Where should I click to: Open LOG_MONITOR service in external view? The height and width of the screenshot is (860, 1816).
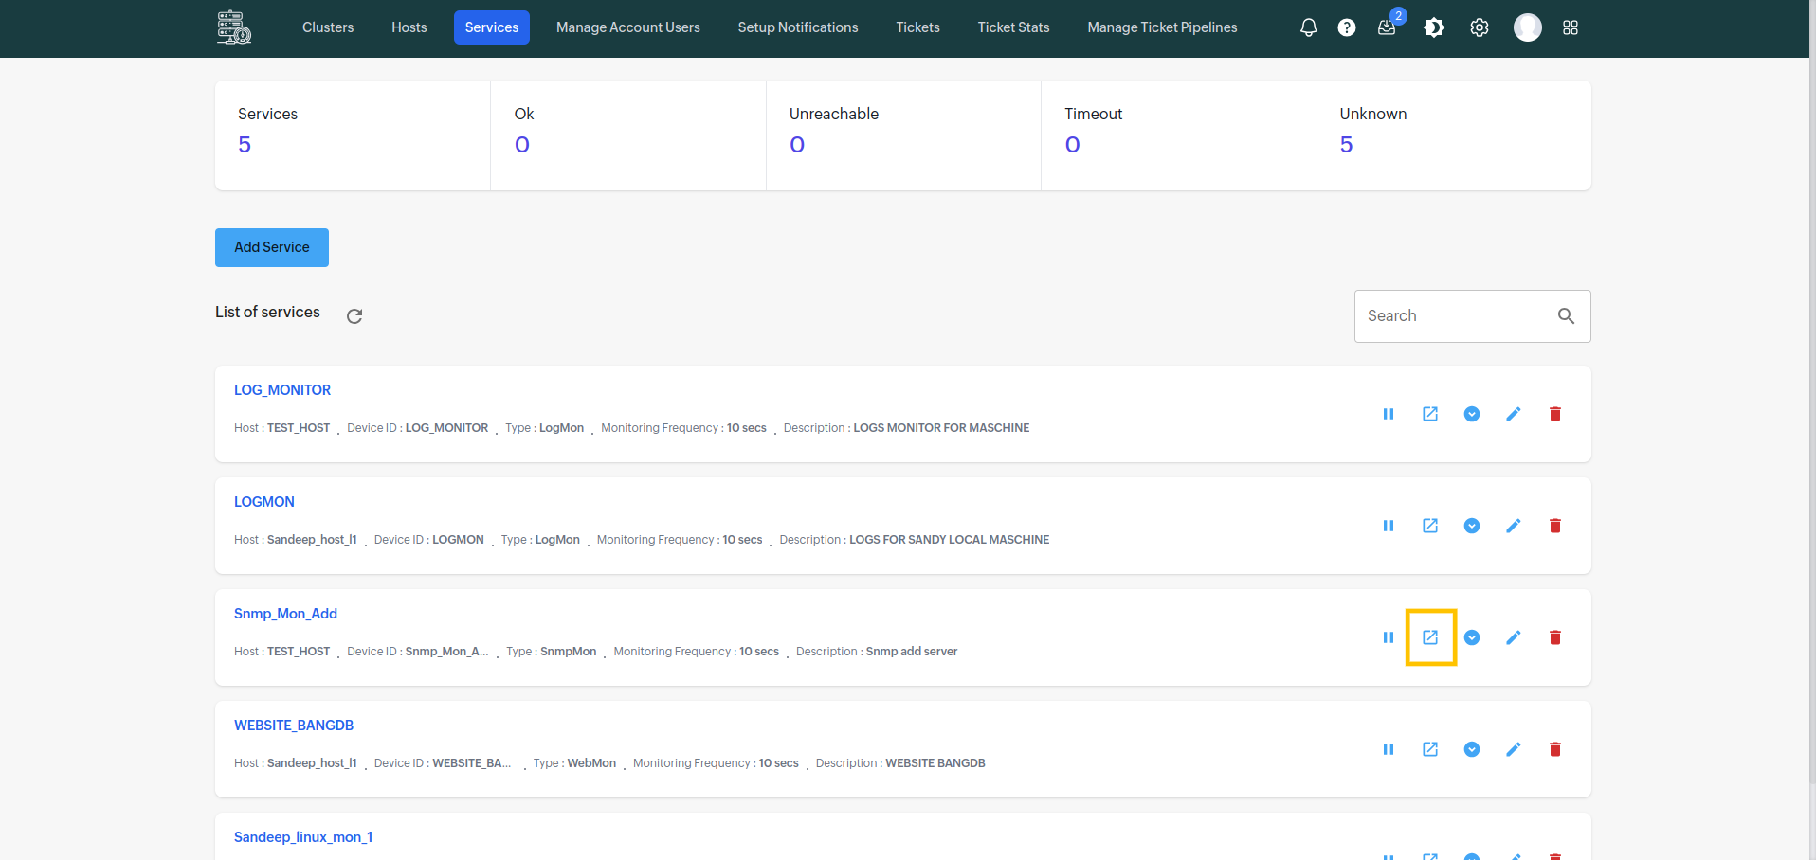(x=1430, y=414)
